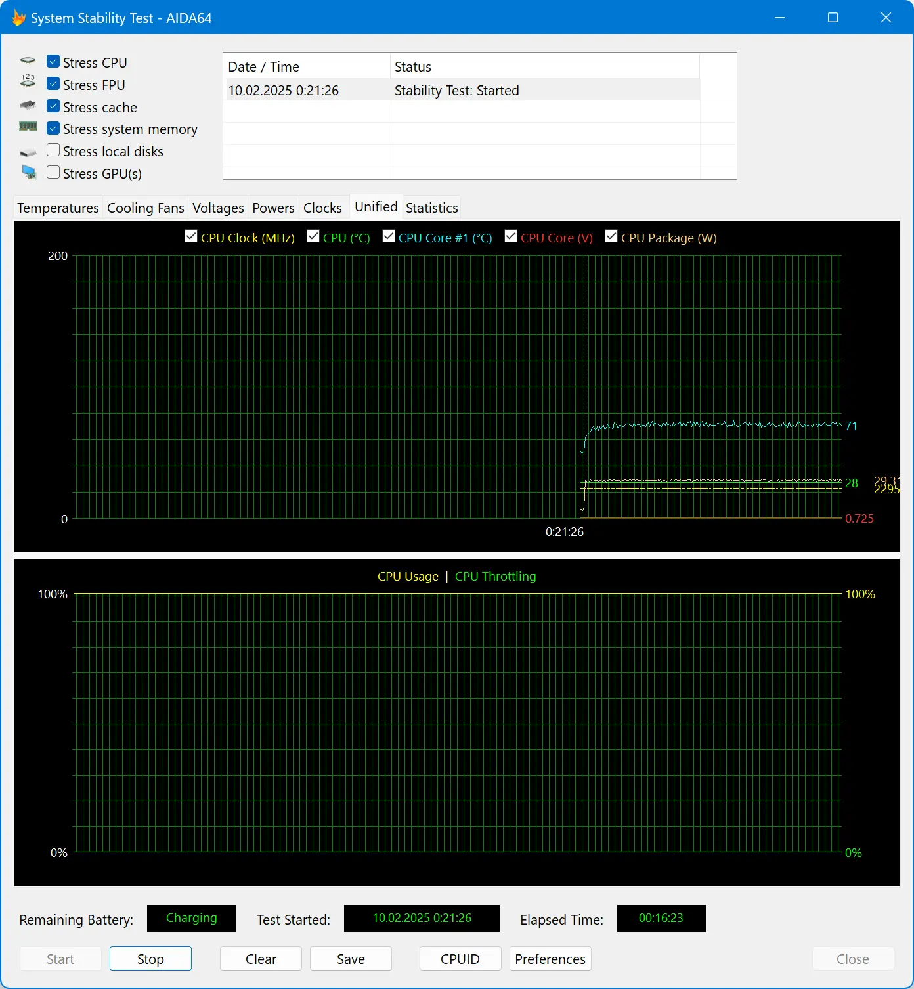The height and width of the screenshot is (989, 914).
Task: Open Preferences
Action: click(x=550, y=959)
